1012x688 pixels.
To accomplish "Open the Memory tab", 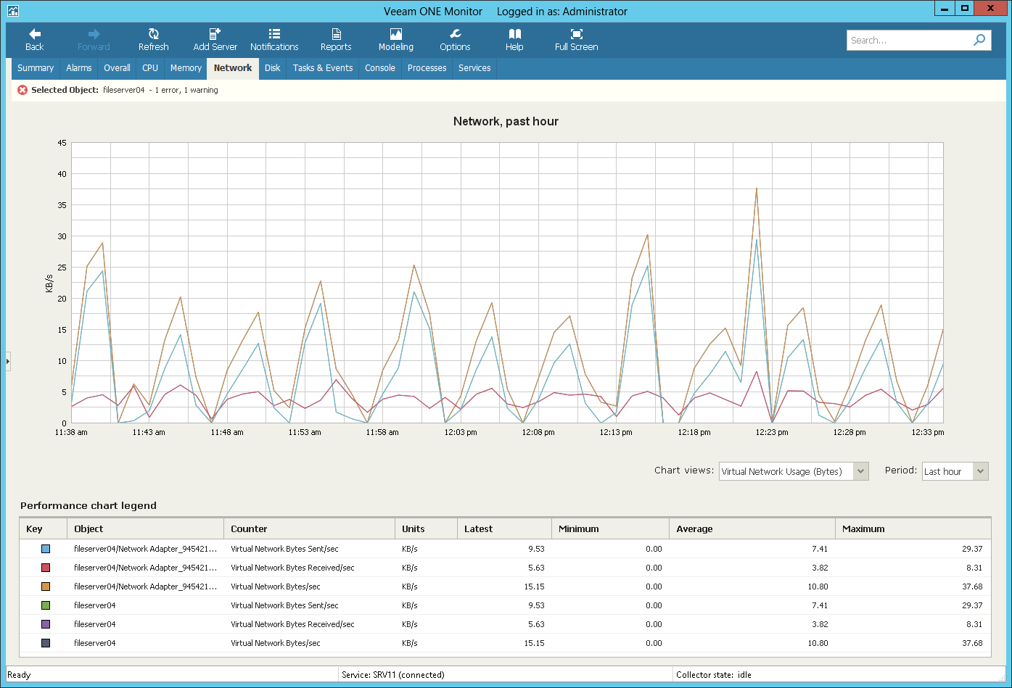I will point(186,68).
